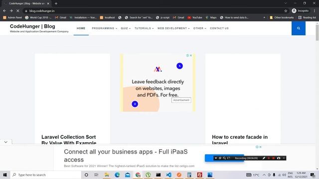Collapse the bottom ad with the chevron
This screenshot has height=179, width=319.
pyautogui.click(x=5, y=142)
